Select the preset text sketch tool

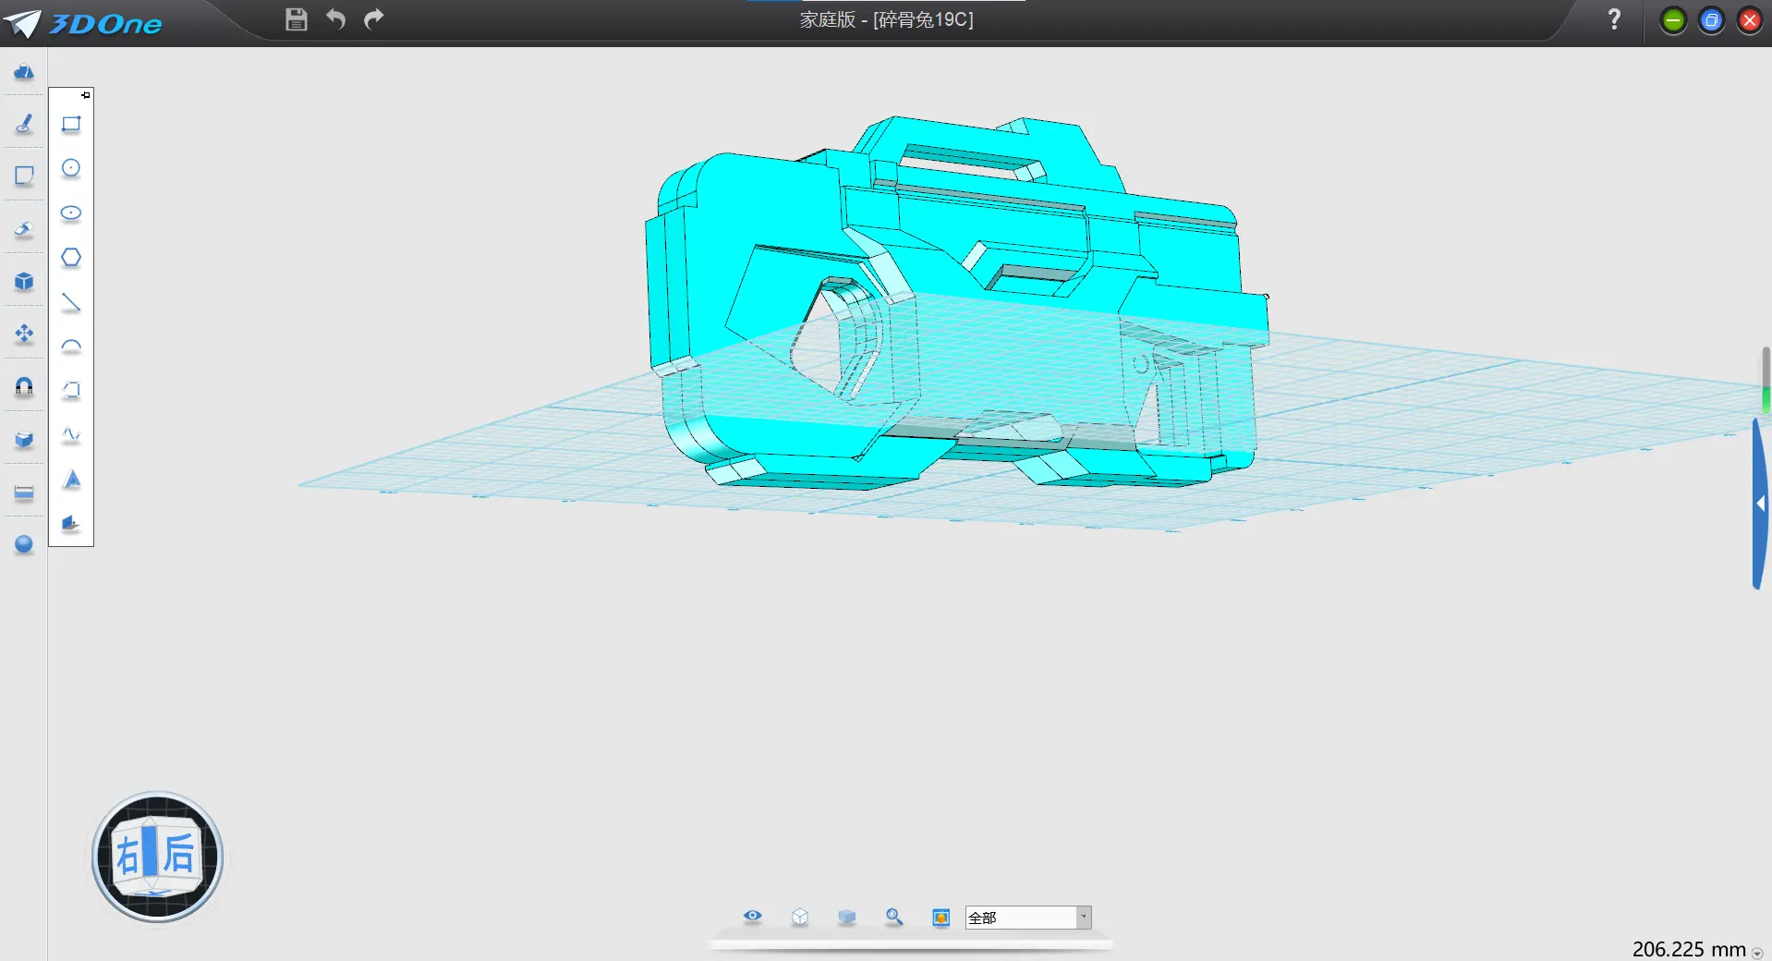pos(71,479)
